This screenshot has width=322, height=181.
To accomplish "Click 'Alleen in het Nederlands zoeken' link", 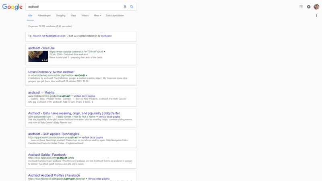I will (x=49, y=36).
